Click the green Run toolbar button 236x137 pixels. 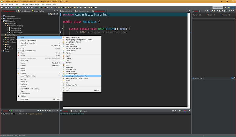pos(39,8)
